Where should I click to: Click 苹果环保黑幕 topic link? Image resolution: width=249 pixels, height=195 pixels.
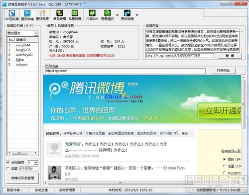(x=95, y=133)
